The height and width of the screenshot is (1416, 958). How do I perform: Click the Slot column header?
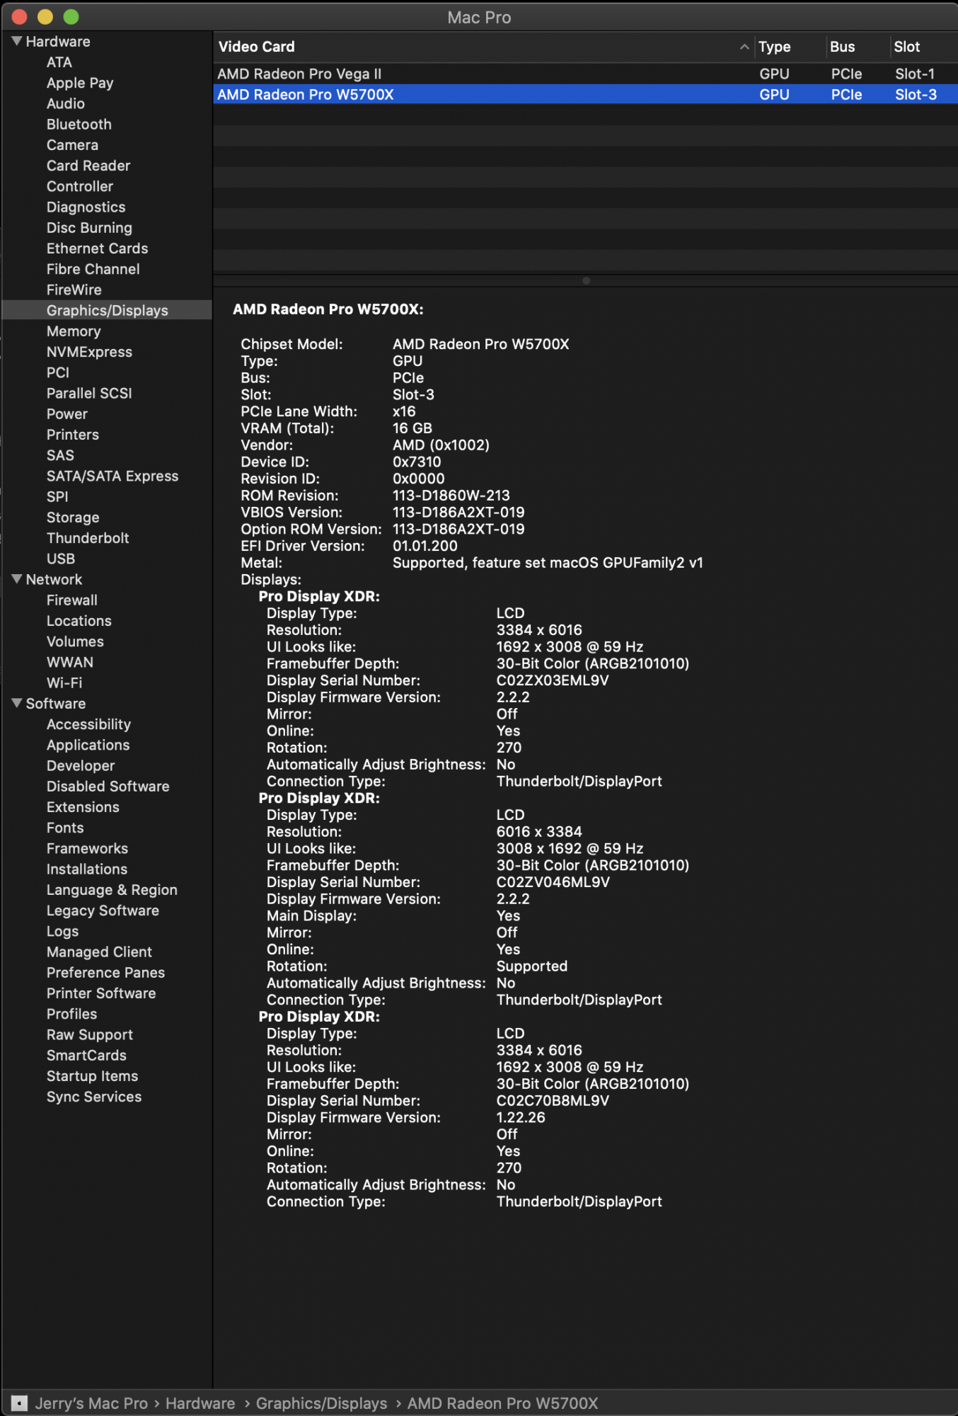click(x=906, y=47)
